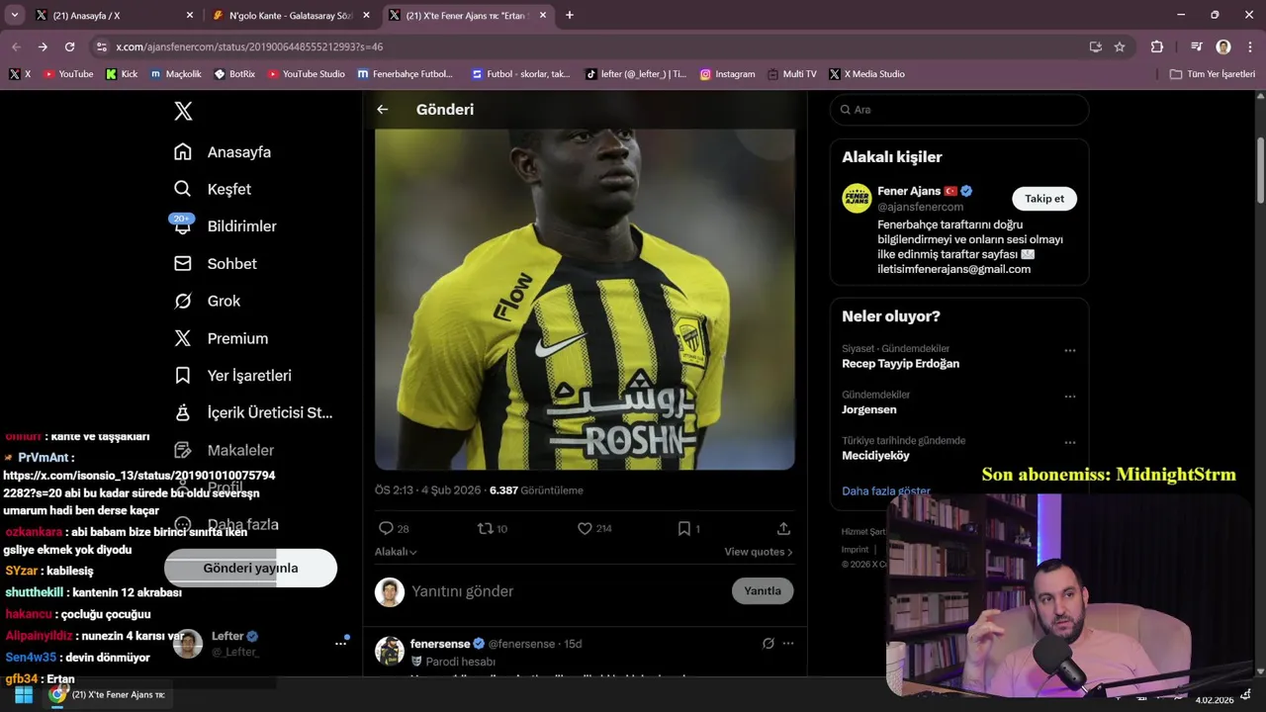Expand the Alakalı sort dropdown
The width and height of the screenshot is (1266, 712).
click(x=396, y=552)
